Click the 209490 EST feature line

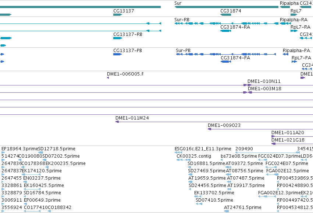pyautogui.click(x=267, y=153)
